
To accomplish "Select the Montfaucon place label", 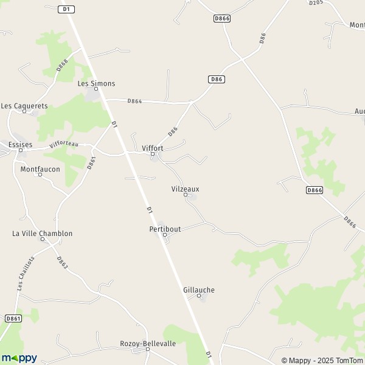I will pos(40,169).
